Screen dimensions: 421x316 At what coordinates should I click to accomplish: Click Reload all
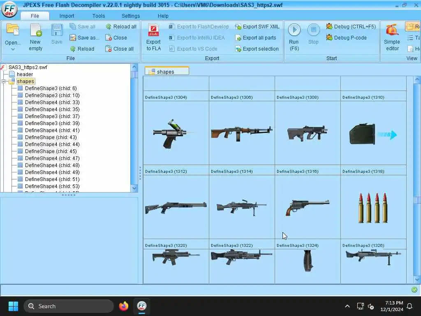pyautogui.click(x=121, y=27)
